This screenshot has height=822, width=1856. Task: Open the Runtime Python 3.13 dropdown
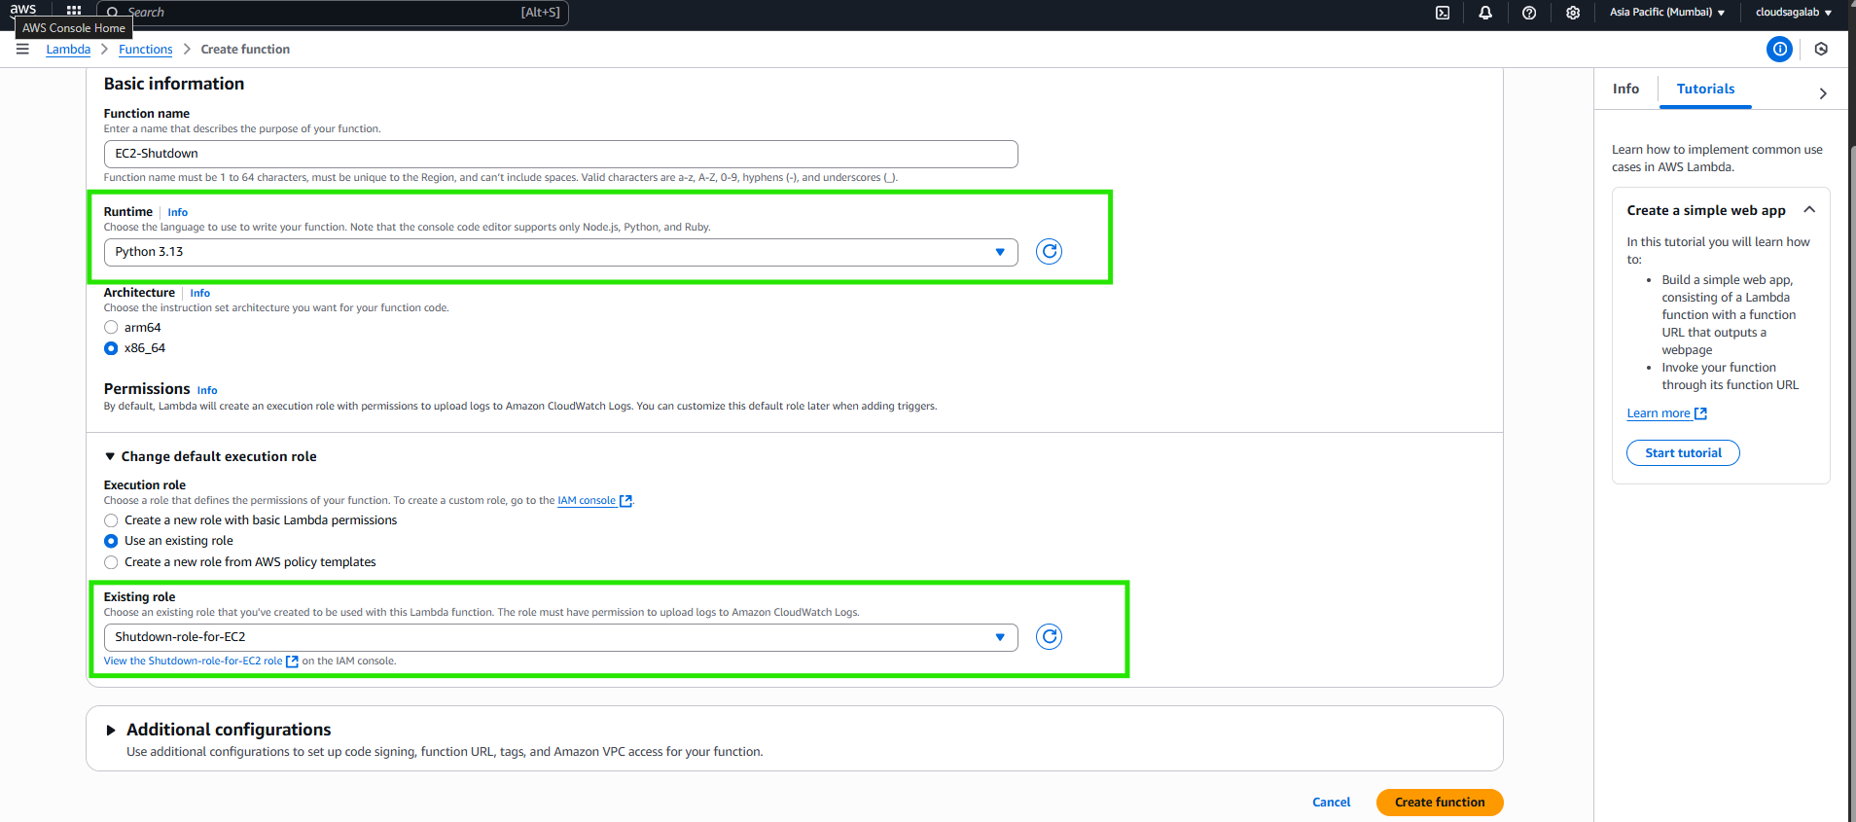click(560, 252)
